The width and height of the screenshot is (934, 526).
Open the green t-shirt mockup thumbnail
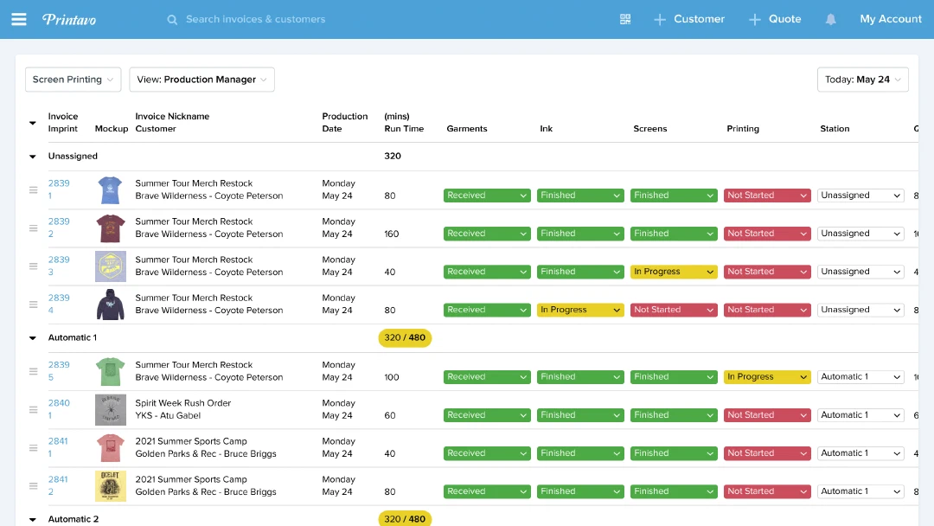pyautogui.click(x=110, y=371)
